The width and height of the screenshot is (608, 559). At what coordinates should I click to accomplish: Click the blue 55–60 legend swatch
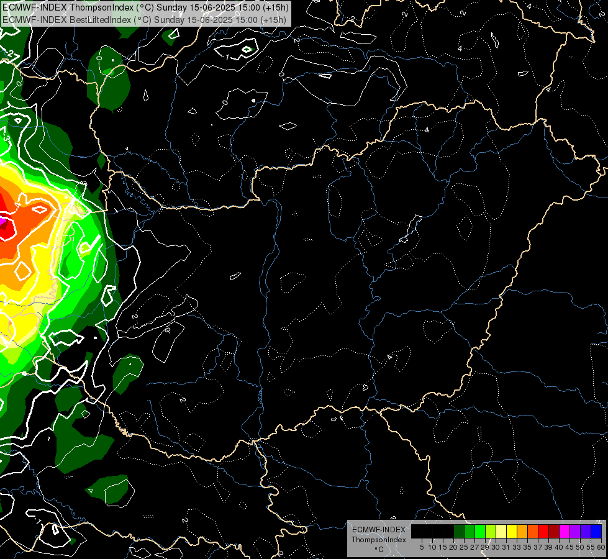coord(596,531)
